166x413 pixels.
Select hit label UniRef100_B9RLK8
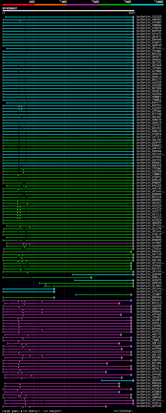point(149,180)
